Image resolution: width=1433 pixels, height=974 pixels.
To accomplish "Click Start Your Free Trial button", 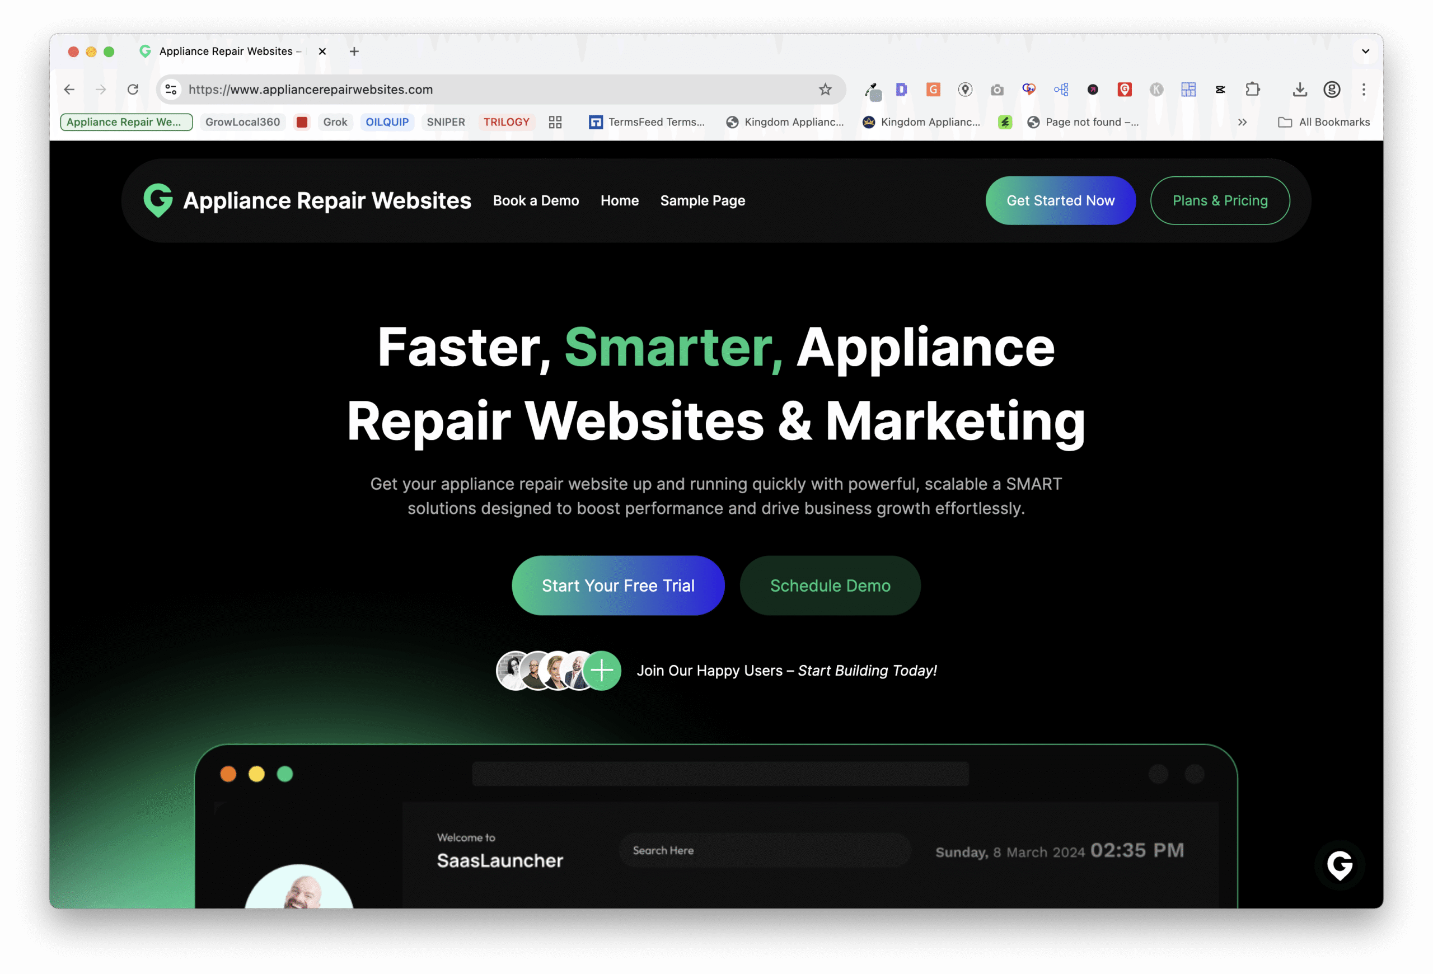I will click(618, 585).
